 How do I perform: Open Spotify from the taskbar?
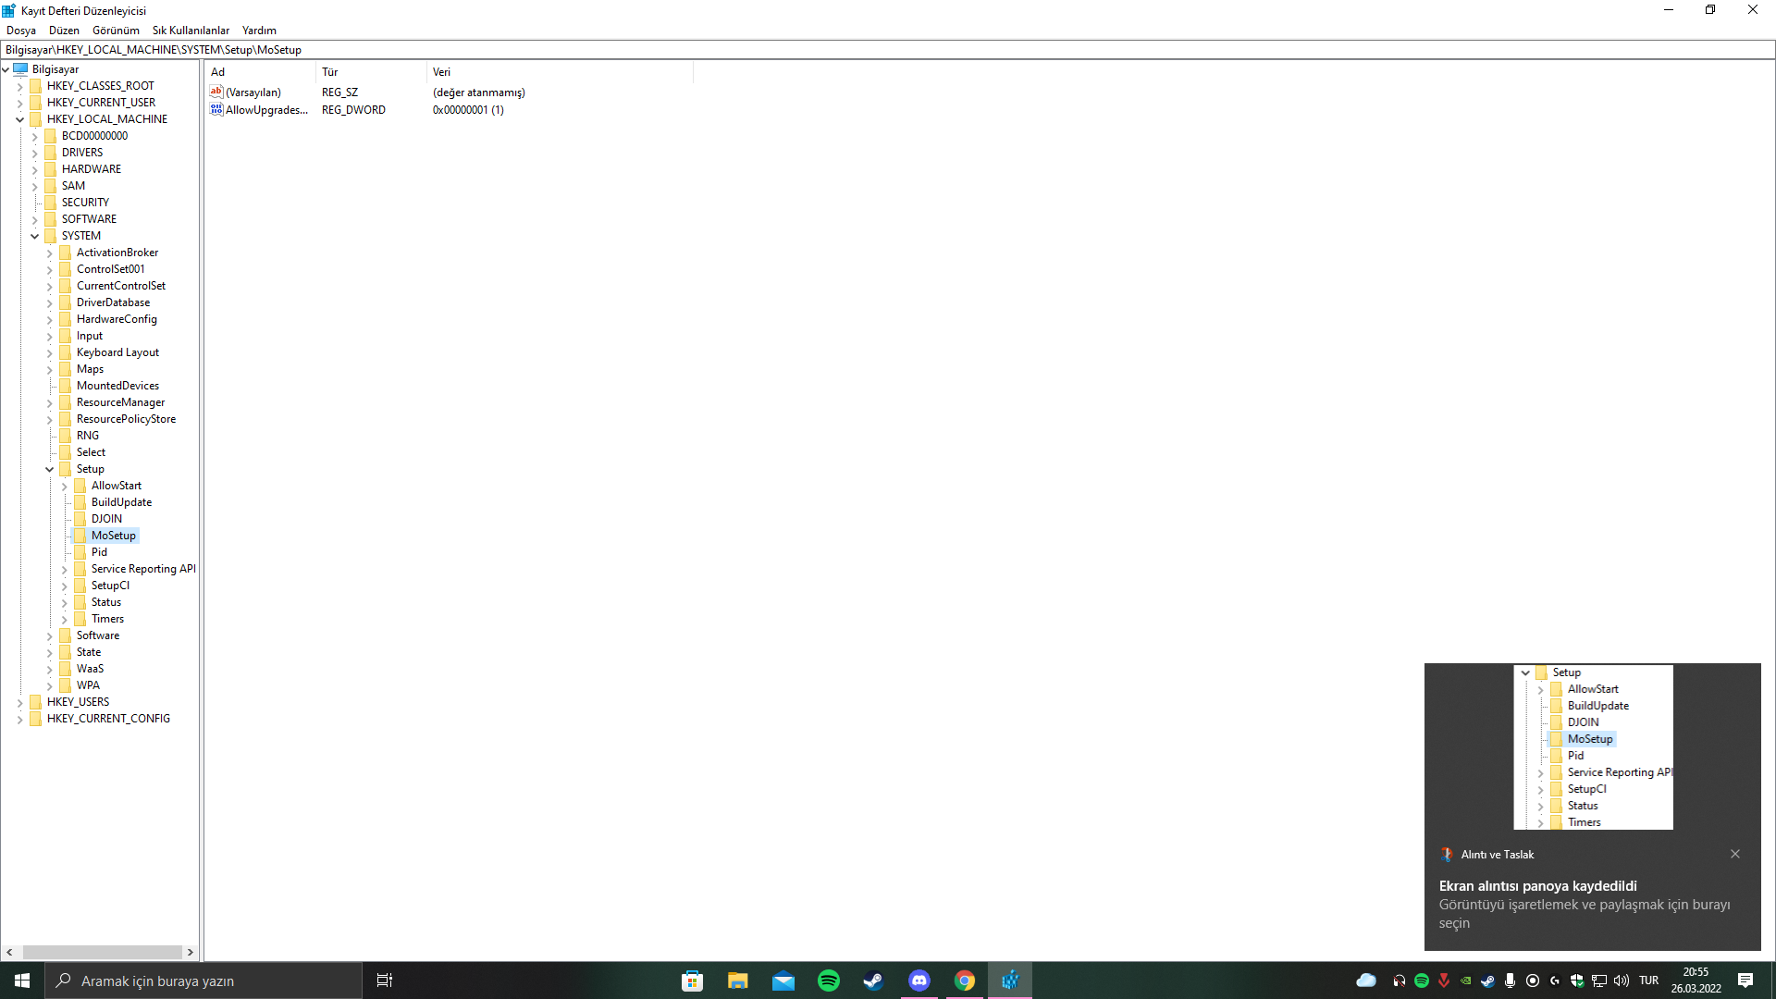pyautogui.click(x=828, y=980)
